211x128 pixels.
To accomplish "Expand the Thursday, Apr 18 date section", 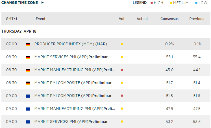I will coord(19,31).
